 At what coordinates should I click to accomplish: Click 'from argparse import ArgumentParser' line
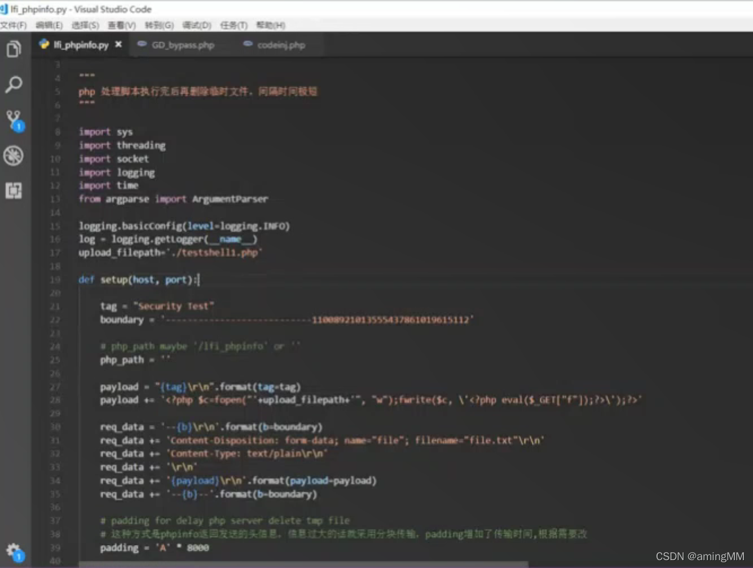pyautogui.click(x=173, y=199)
